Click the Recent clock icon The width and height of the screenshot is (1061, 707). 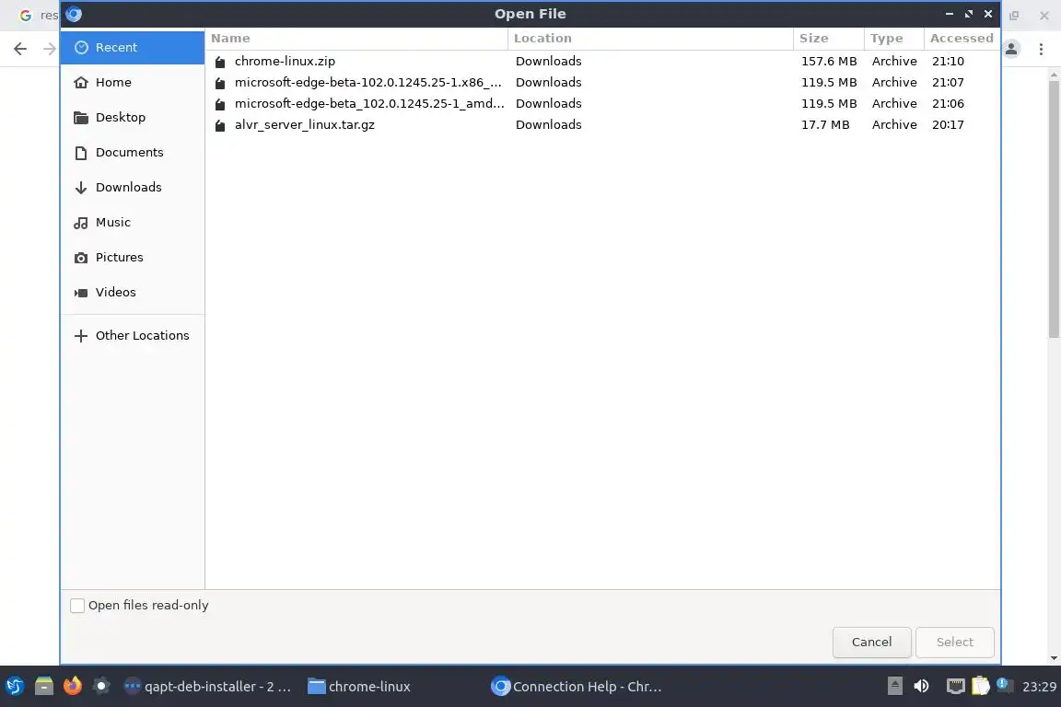(81, 47)
